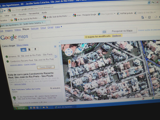Expand the mais dropdown
Screen dimensions: 160x120
coord(58,27)
